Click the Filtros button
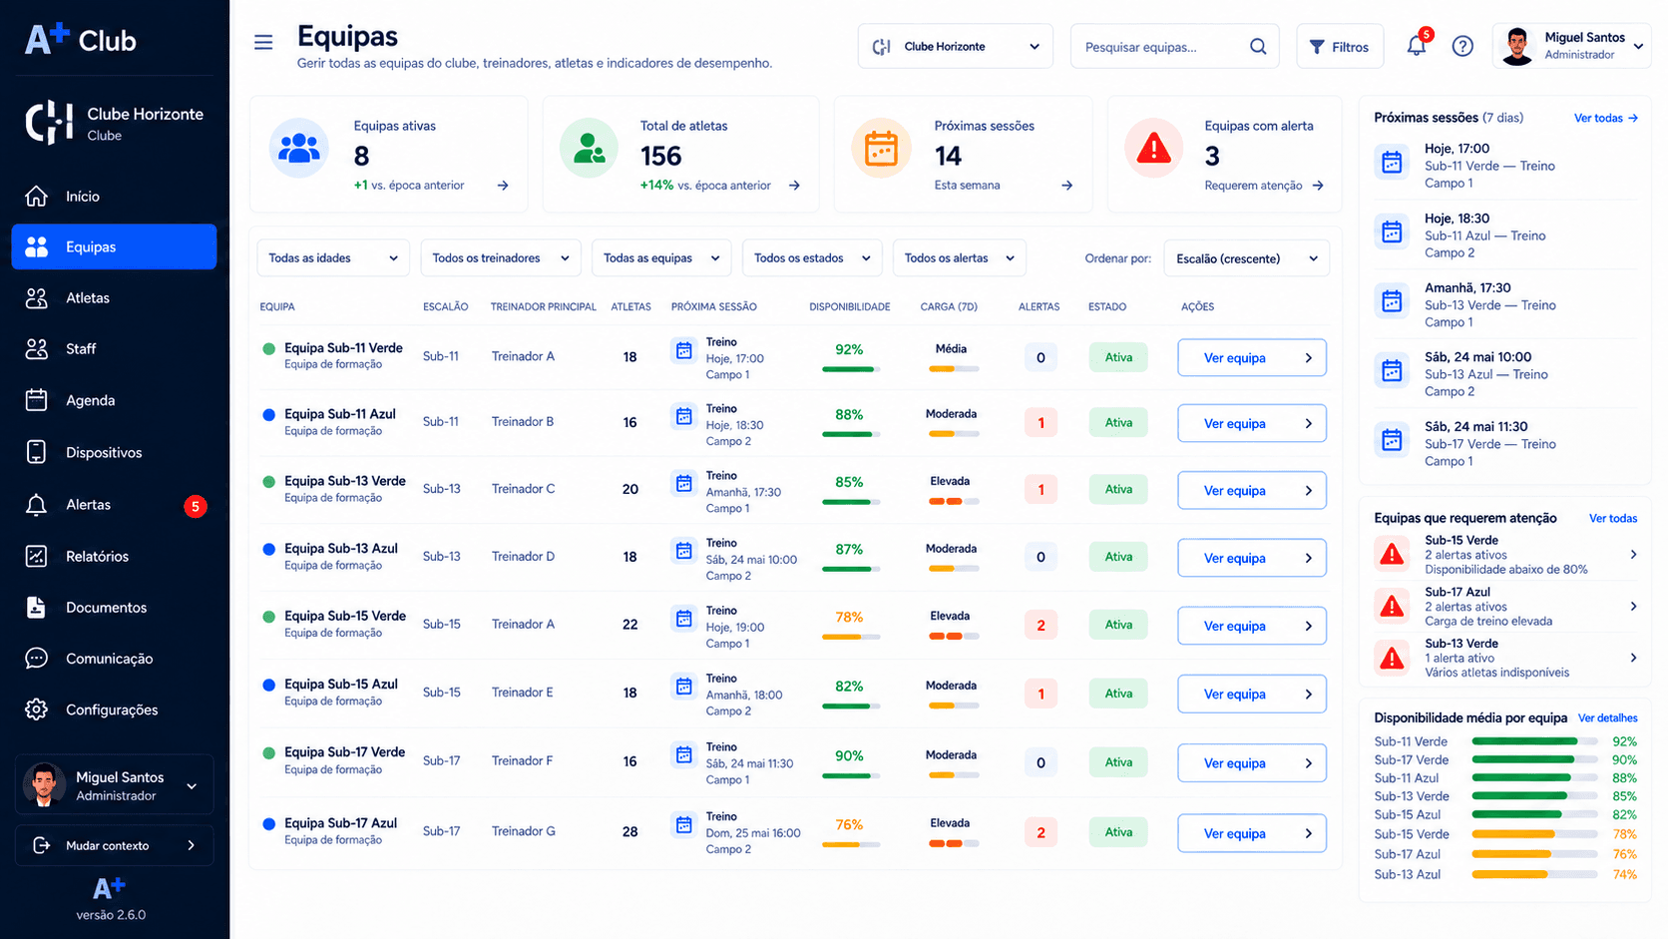The height and width of the screenshot is (939, 1668). click(1340, 46)
